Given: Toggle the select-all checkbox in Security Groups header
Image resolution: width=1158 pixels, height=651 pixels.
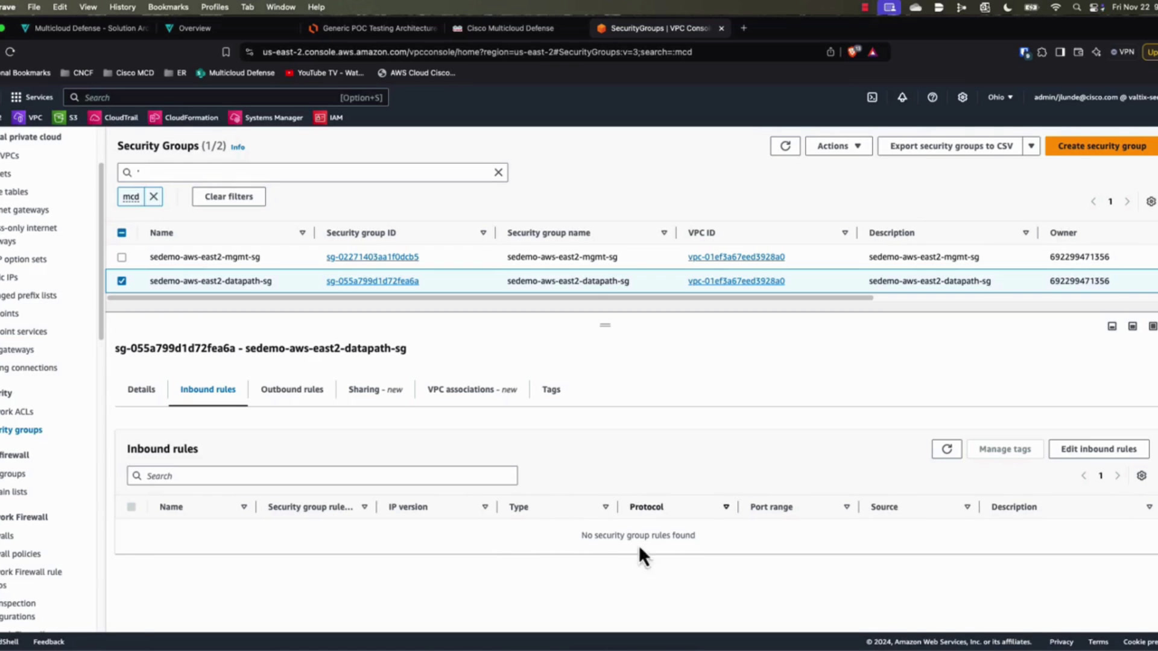Looking at the screenshot, I should (x=122, y=233).
